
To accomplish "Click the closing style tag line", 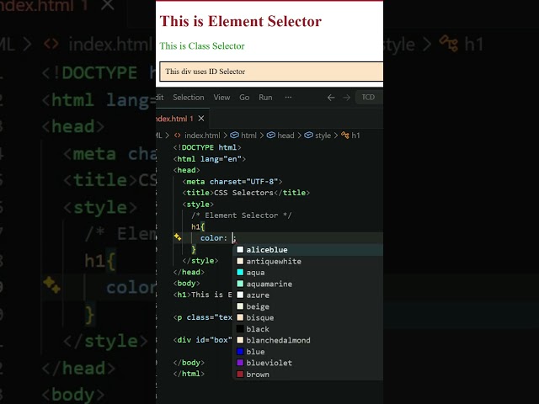I will (200, 261).
